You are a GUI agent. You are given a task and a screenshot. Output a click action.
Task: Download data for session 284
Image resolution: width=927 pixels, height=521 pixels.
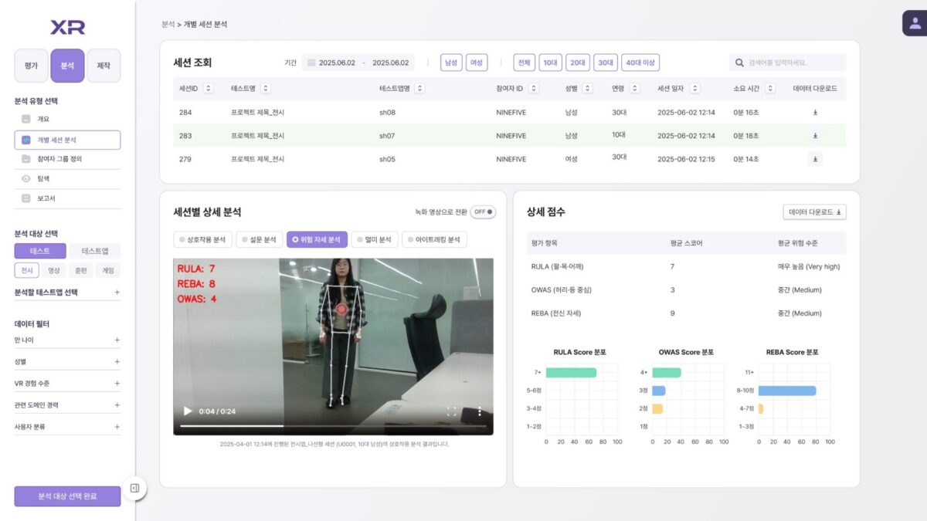[x=815, y=112]
